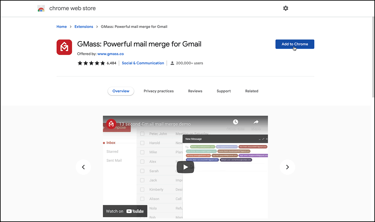Click the Add to Chrome button
The height and width of the screenshot is (222, 375).
point(294,44)
